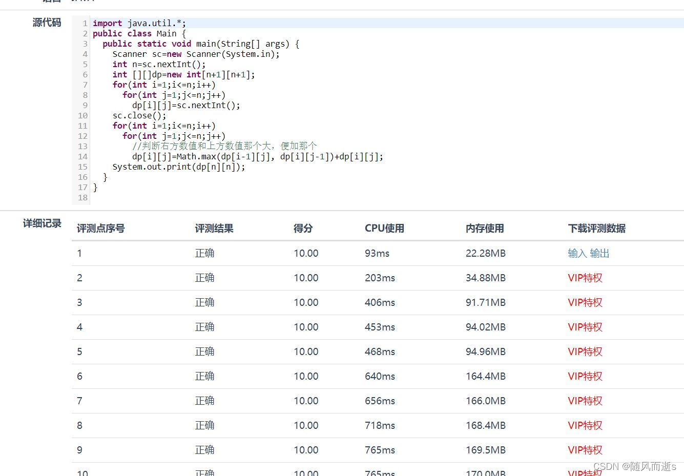This screenshot has height=476, width=684.
Task: Click the Chinese comment on line 13
Action: (x=225, y=146)
